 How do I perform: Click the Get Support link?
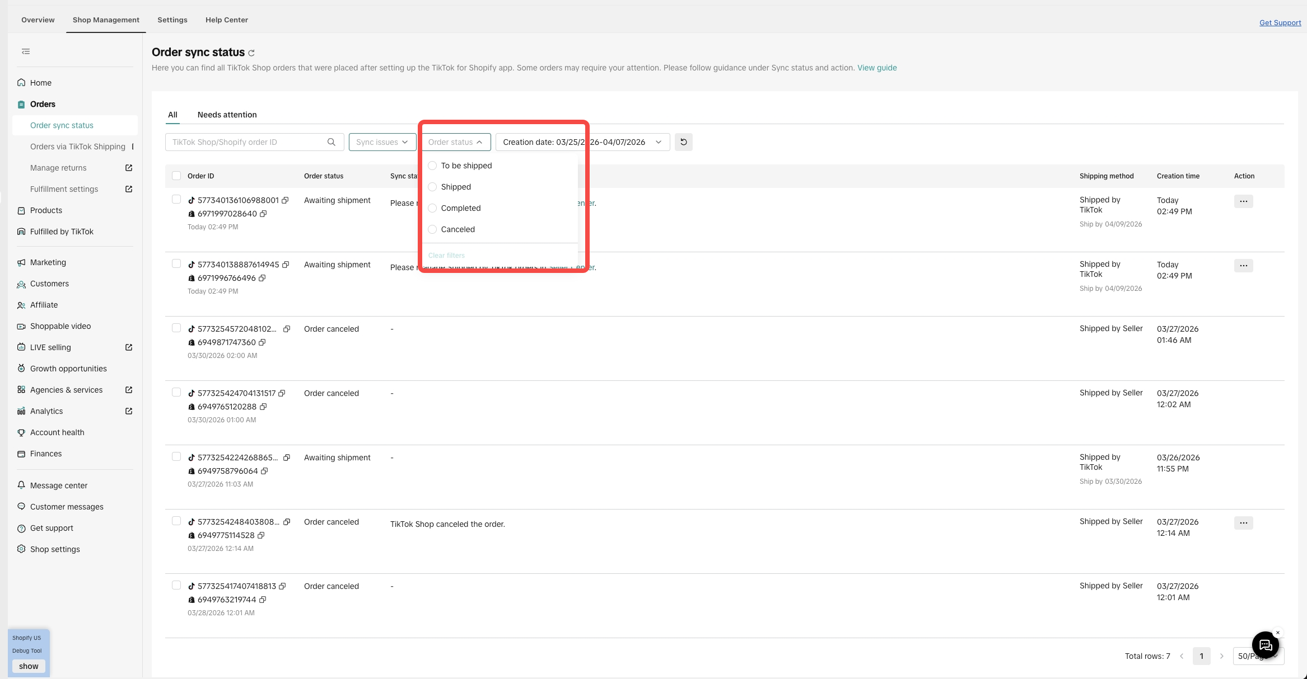pos(1280,23)
